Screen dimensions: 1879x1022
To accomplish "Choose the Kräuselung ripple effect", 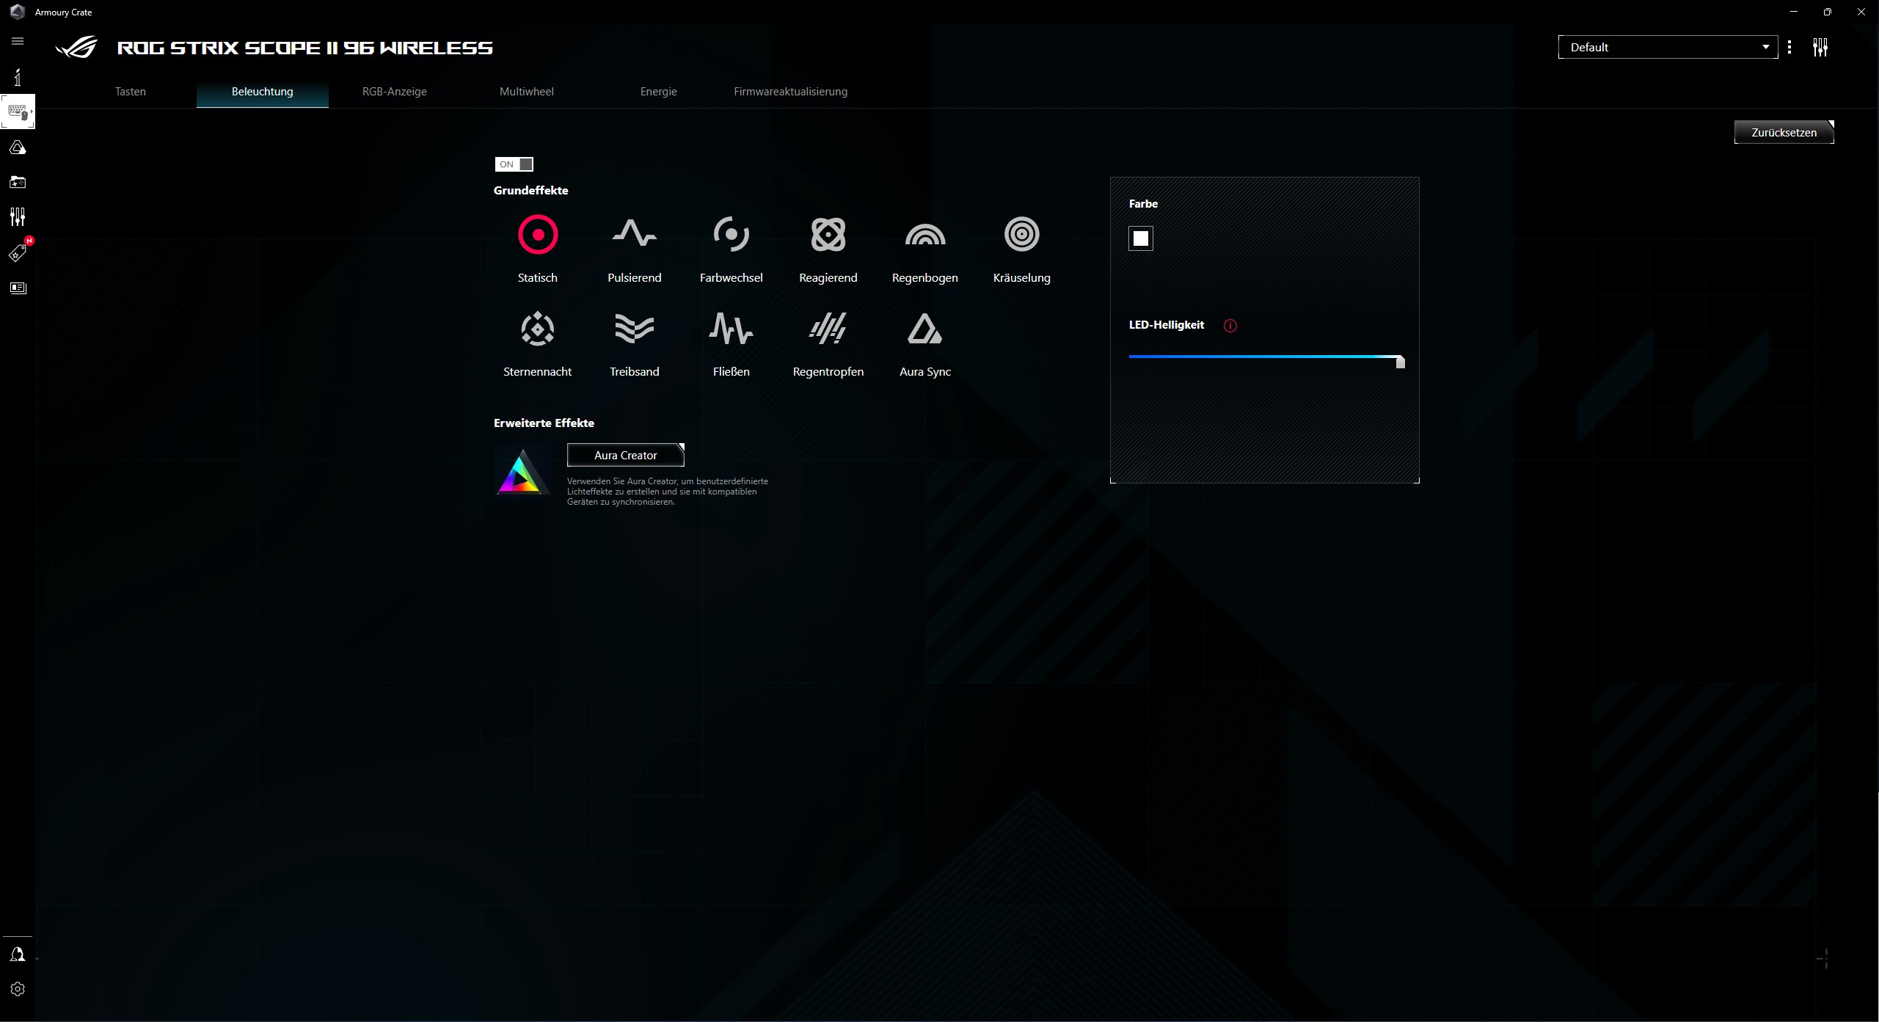I will tap(1021, 235).
